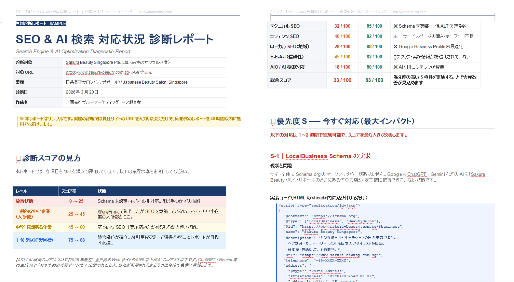Click the 診断日 value 2026年3月20日
The width and height of the screenshot is (514, 282).
click(x=82, y=92)
